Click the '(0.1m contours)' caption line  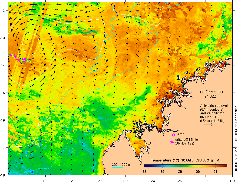212,110
